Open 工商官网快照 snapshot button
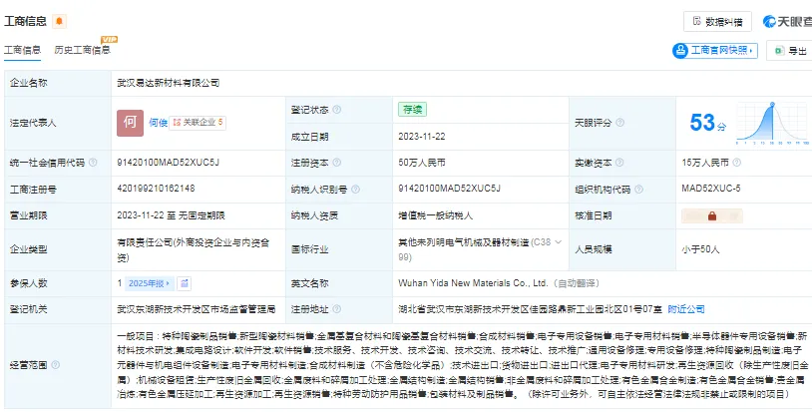This screenshot has width=812, height=412. click(715, 50)
